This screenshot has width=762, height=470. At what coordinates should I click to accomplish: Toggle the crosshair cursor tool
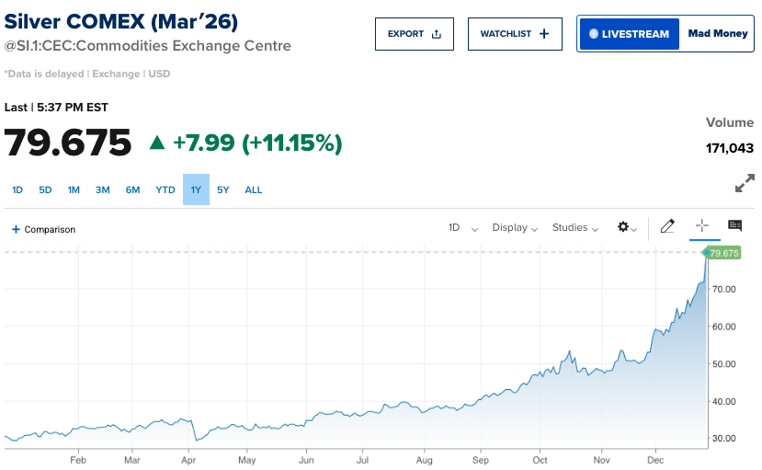[x=701, y=226]
